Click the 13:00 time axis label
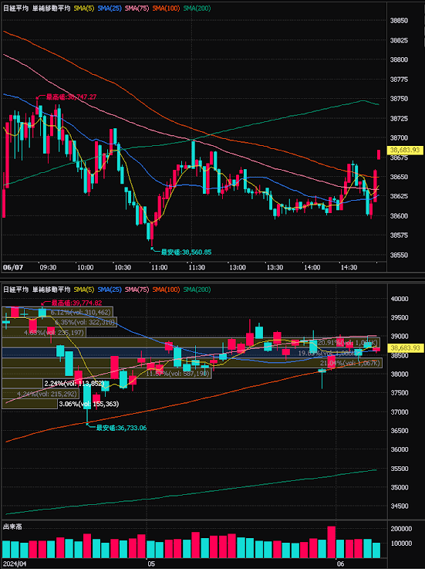Screen dimensions: 425x569 [237, 267]
